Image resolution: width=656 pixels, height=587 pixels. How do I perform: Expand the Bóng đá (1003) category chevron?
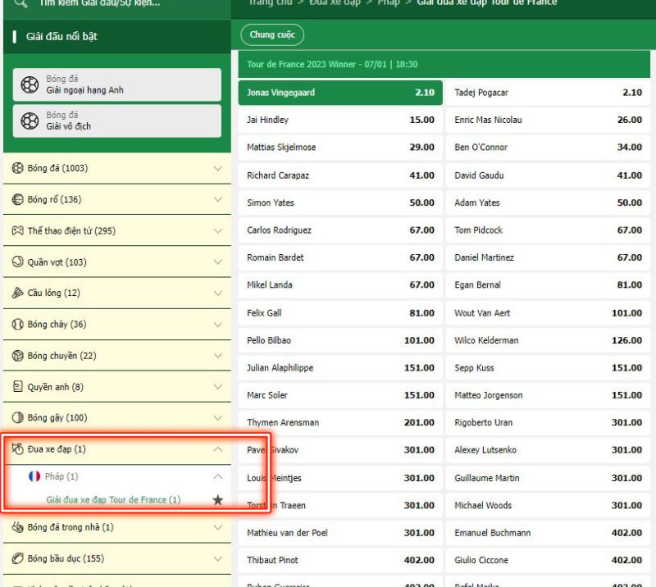[x=217, y=168]
